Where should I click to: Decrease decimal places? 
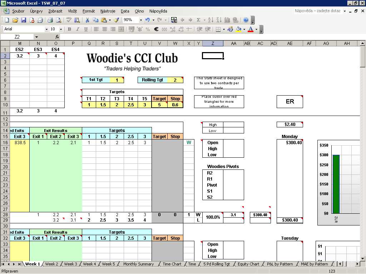(181, 29)
